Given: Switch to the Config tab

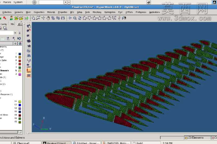Looking at the screenshot, I should (x=4, y=24).
